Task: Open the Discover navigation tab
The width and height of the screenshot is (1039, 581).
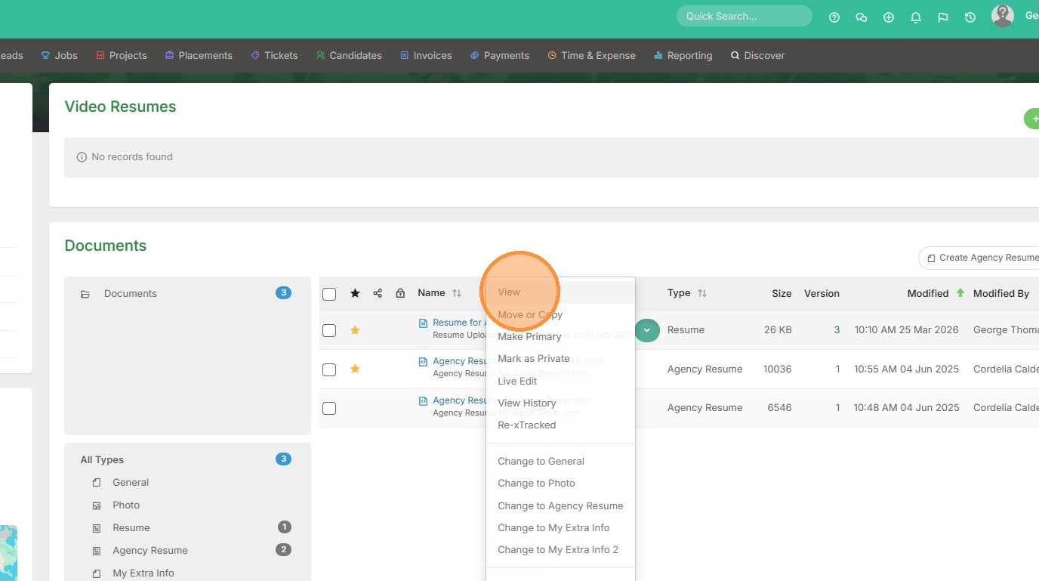Action: tap(757, 55)
